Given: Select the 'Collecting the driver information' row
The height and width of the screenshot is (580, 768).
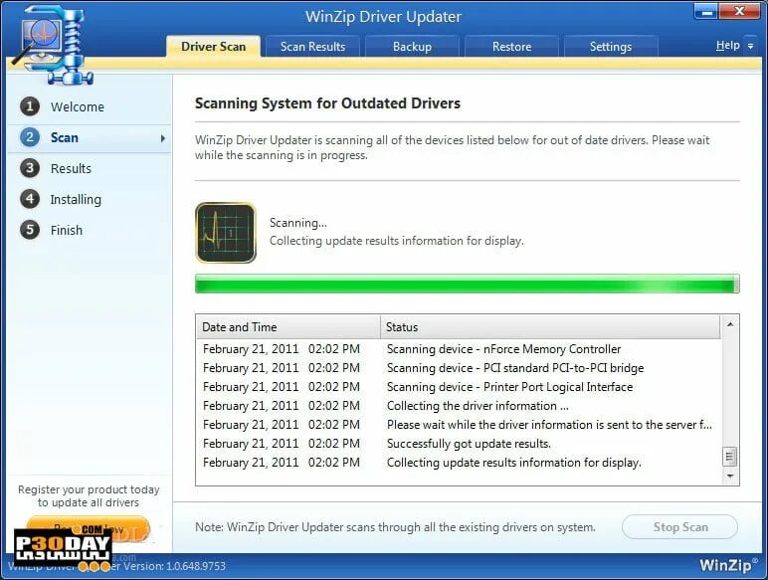Looking at the screenshot, I should click(459, 406).
